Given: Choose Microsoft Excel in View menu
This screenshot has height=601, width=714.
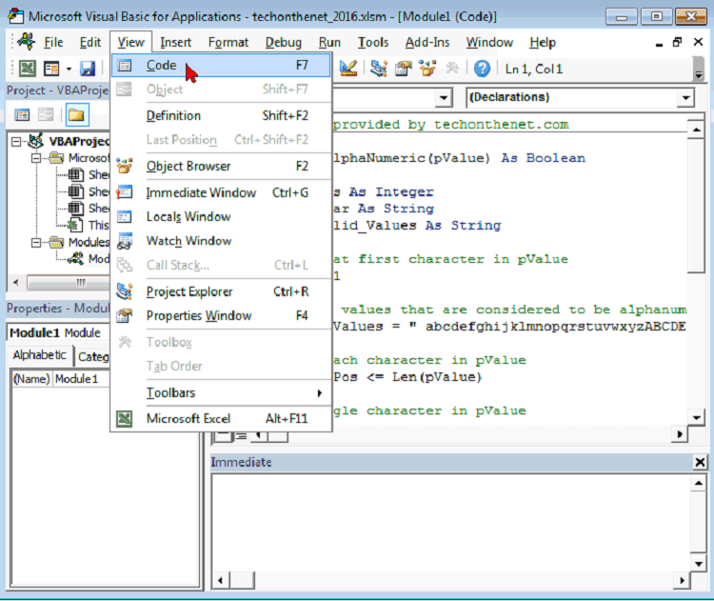Looking at the screenshot, I should 221,419.
